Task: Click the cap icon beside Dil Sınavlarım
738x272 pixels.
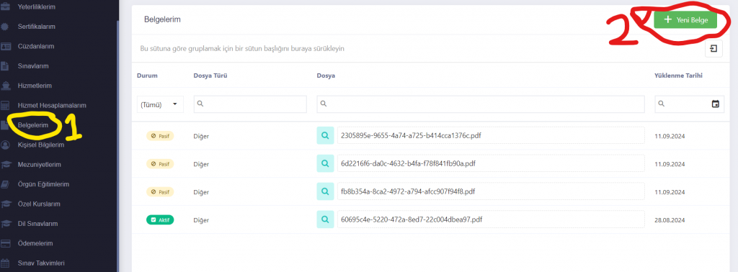Action: [6, 224]
